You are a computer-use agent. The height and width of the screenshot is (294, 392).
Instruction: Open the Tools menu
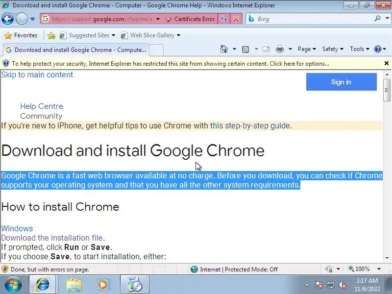click(x=360, y=49)
